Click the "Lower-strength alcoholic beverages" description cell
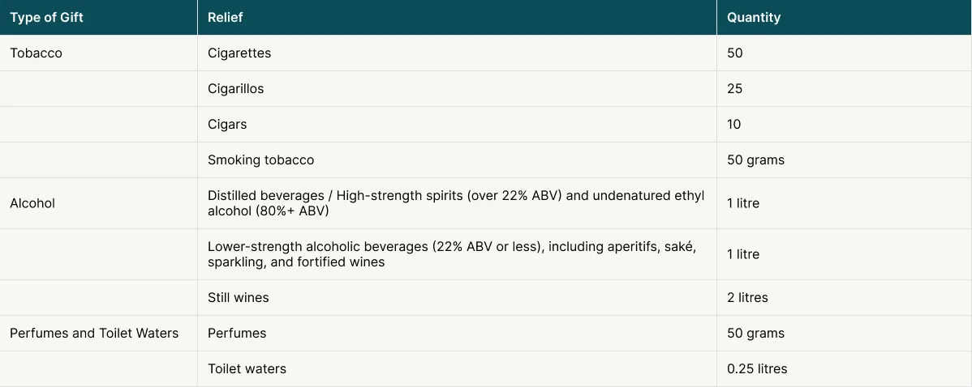The height and width of the screenshot is (387, 972). pos(452,253)
